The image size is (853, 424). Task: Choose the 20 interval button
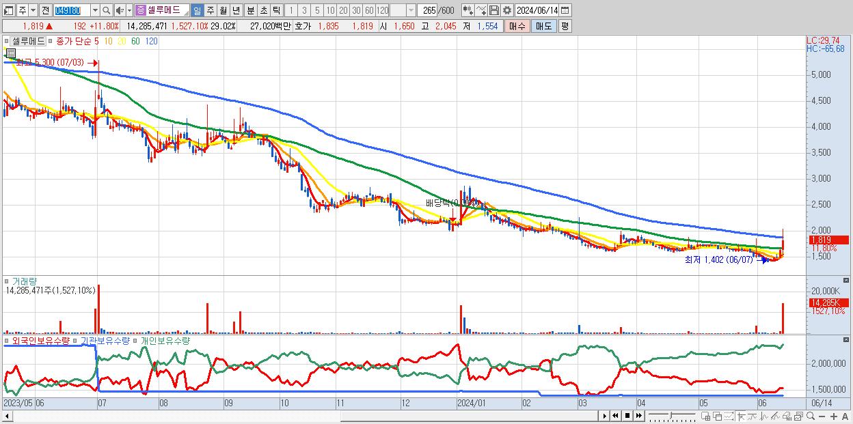[x=343, y=11]
